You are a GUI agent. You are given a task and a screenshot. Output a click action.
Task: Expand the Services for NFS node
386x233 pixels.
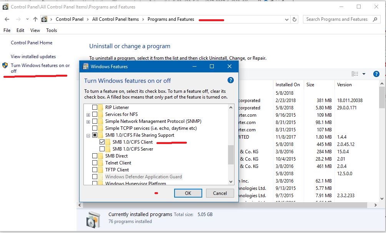coord(88,115)
